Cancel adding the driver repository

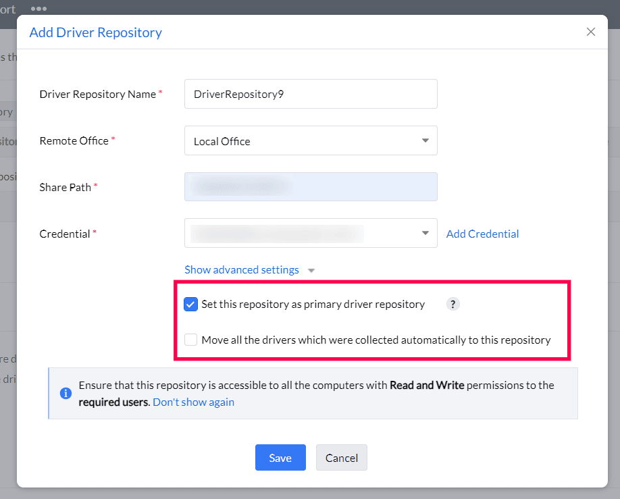click(341, 457)
